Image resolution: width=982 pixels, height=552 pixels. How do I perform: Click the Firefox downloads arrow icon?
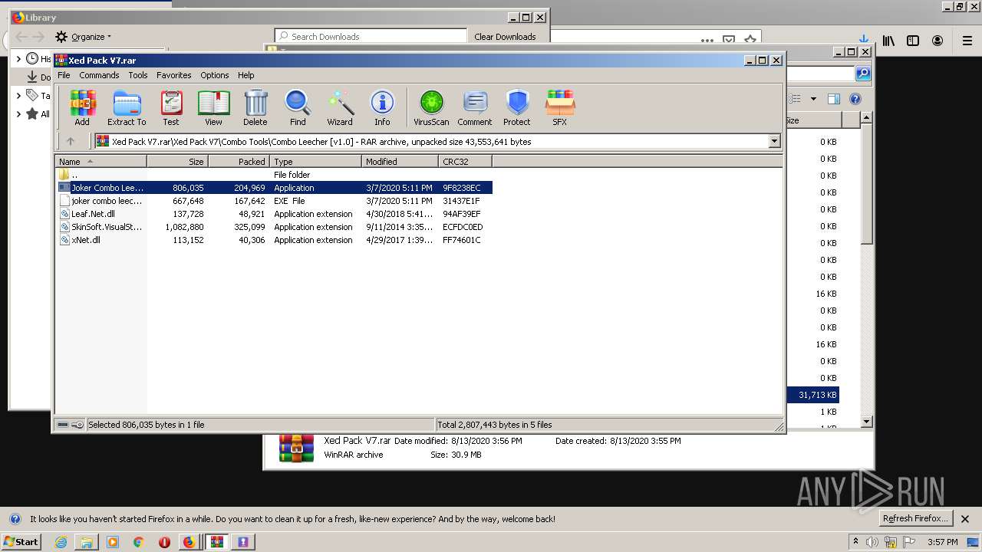[864, 41]
